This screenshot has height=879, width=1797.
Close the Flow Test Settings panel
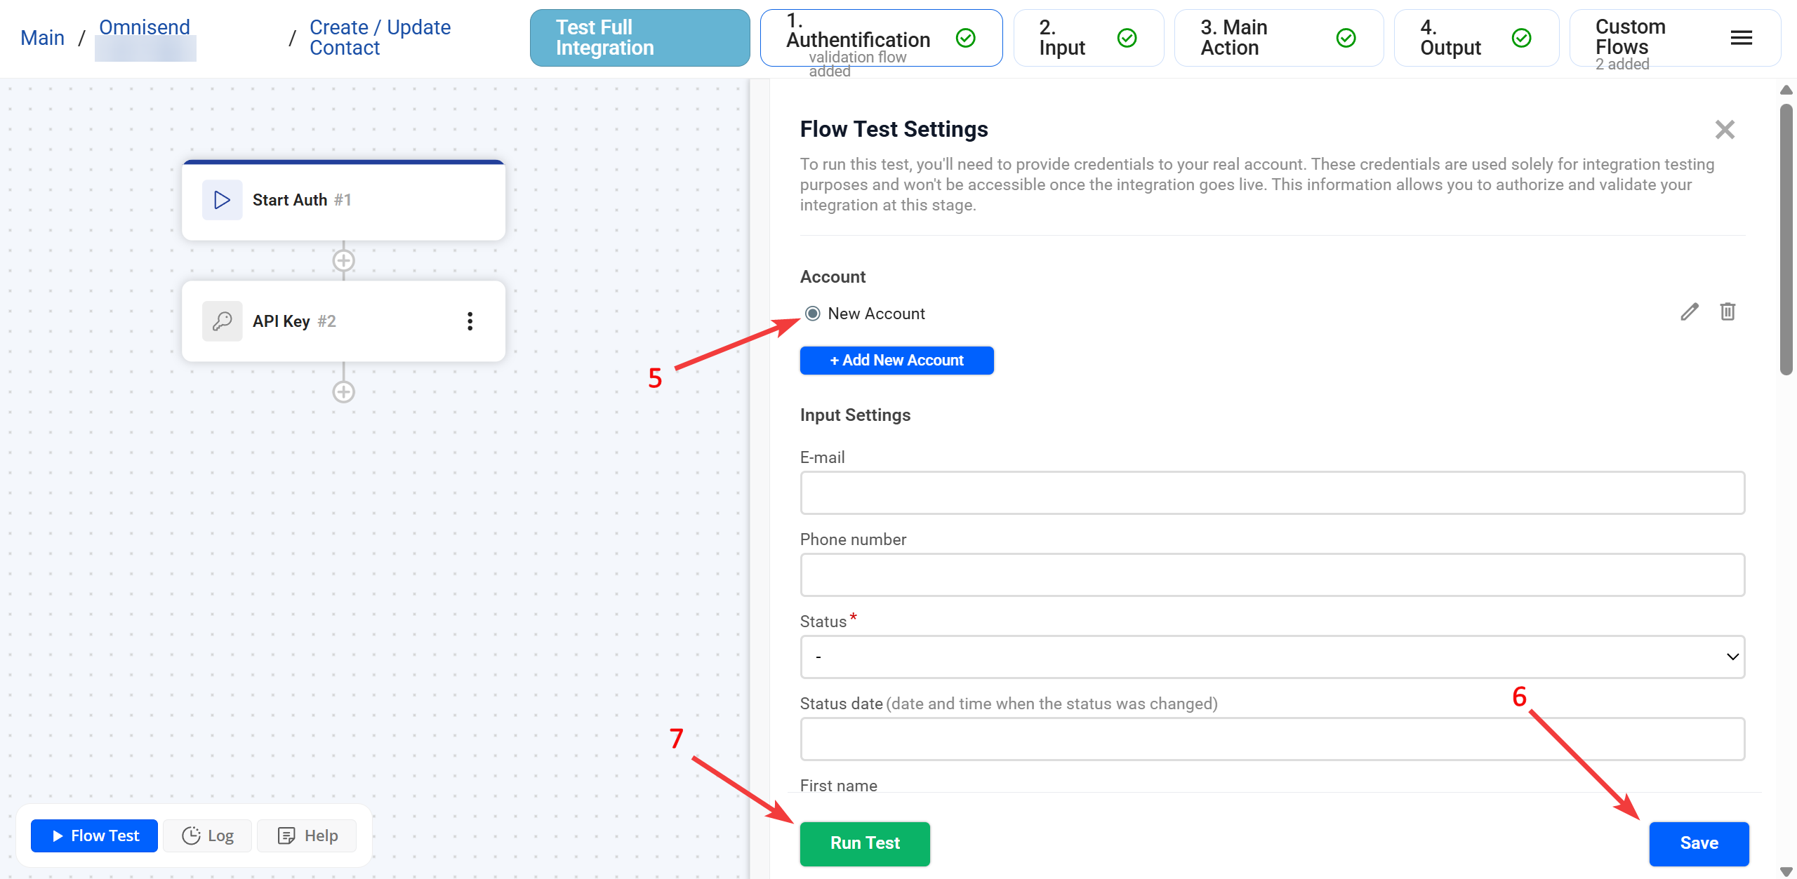click(x=1724, y=130)
